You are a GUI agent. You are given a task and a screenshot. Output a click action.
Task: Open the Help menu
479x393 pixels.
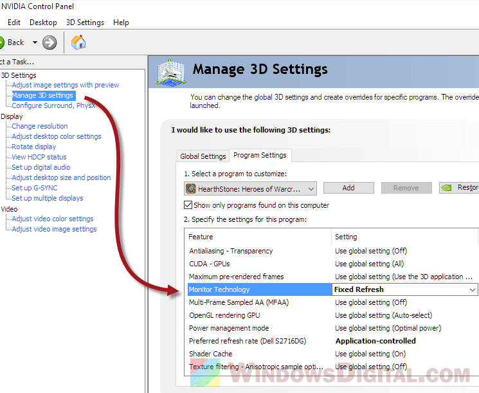[121, 23]
